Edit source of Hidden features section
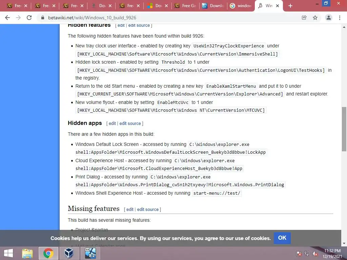Viewport: 347px width, 260px height. (139, 25)
